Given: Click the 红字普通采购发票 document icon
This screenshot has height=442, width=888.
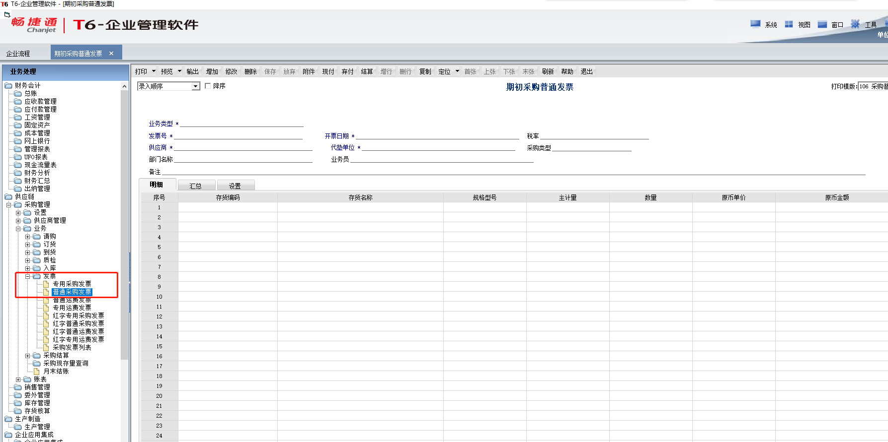Looking at the screenshot, I should (x=46, y=323).
